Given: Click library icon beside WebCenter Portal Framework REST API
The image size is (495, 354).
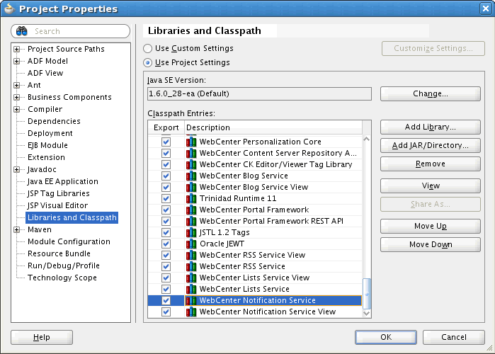Looking at the screenshot, I should pos(191,221).
